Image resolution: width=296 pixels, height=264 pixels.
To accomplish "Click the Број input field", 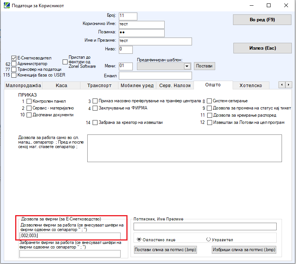I will (x=128, y=16).
